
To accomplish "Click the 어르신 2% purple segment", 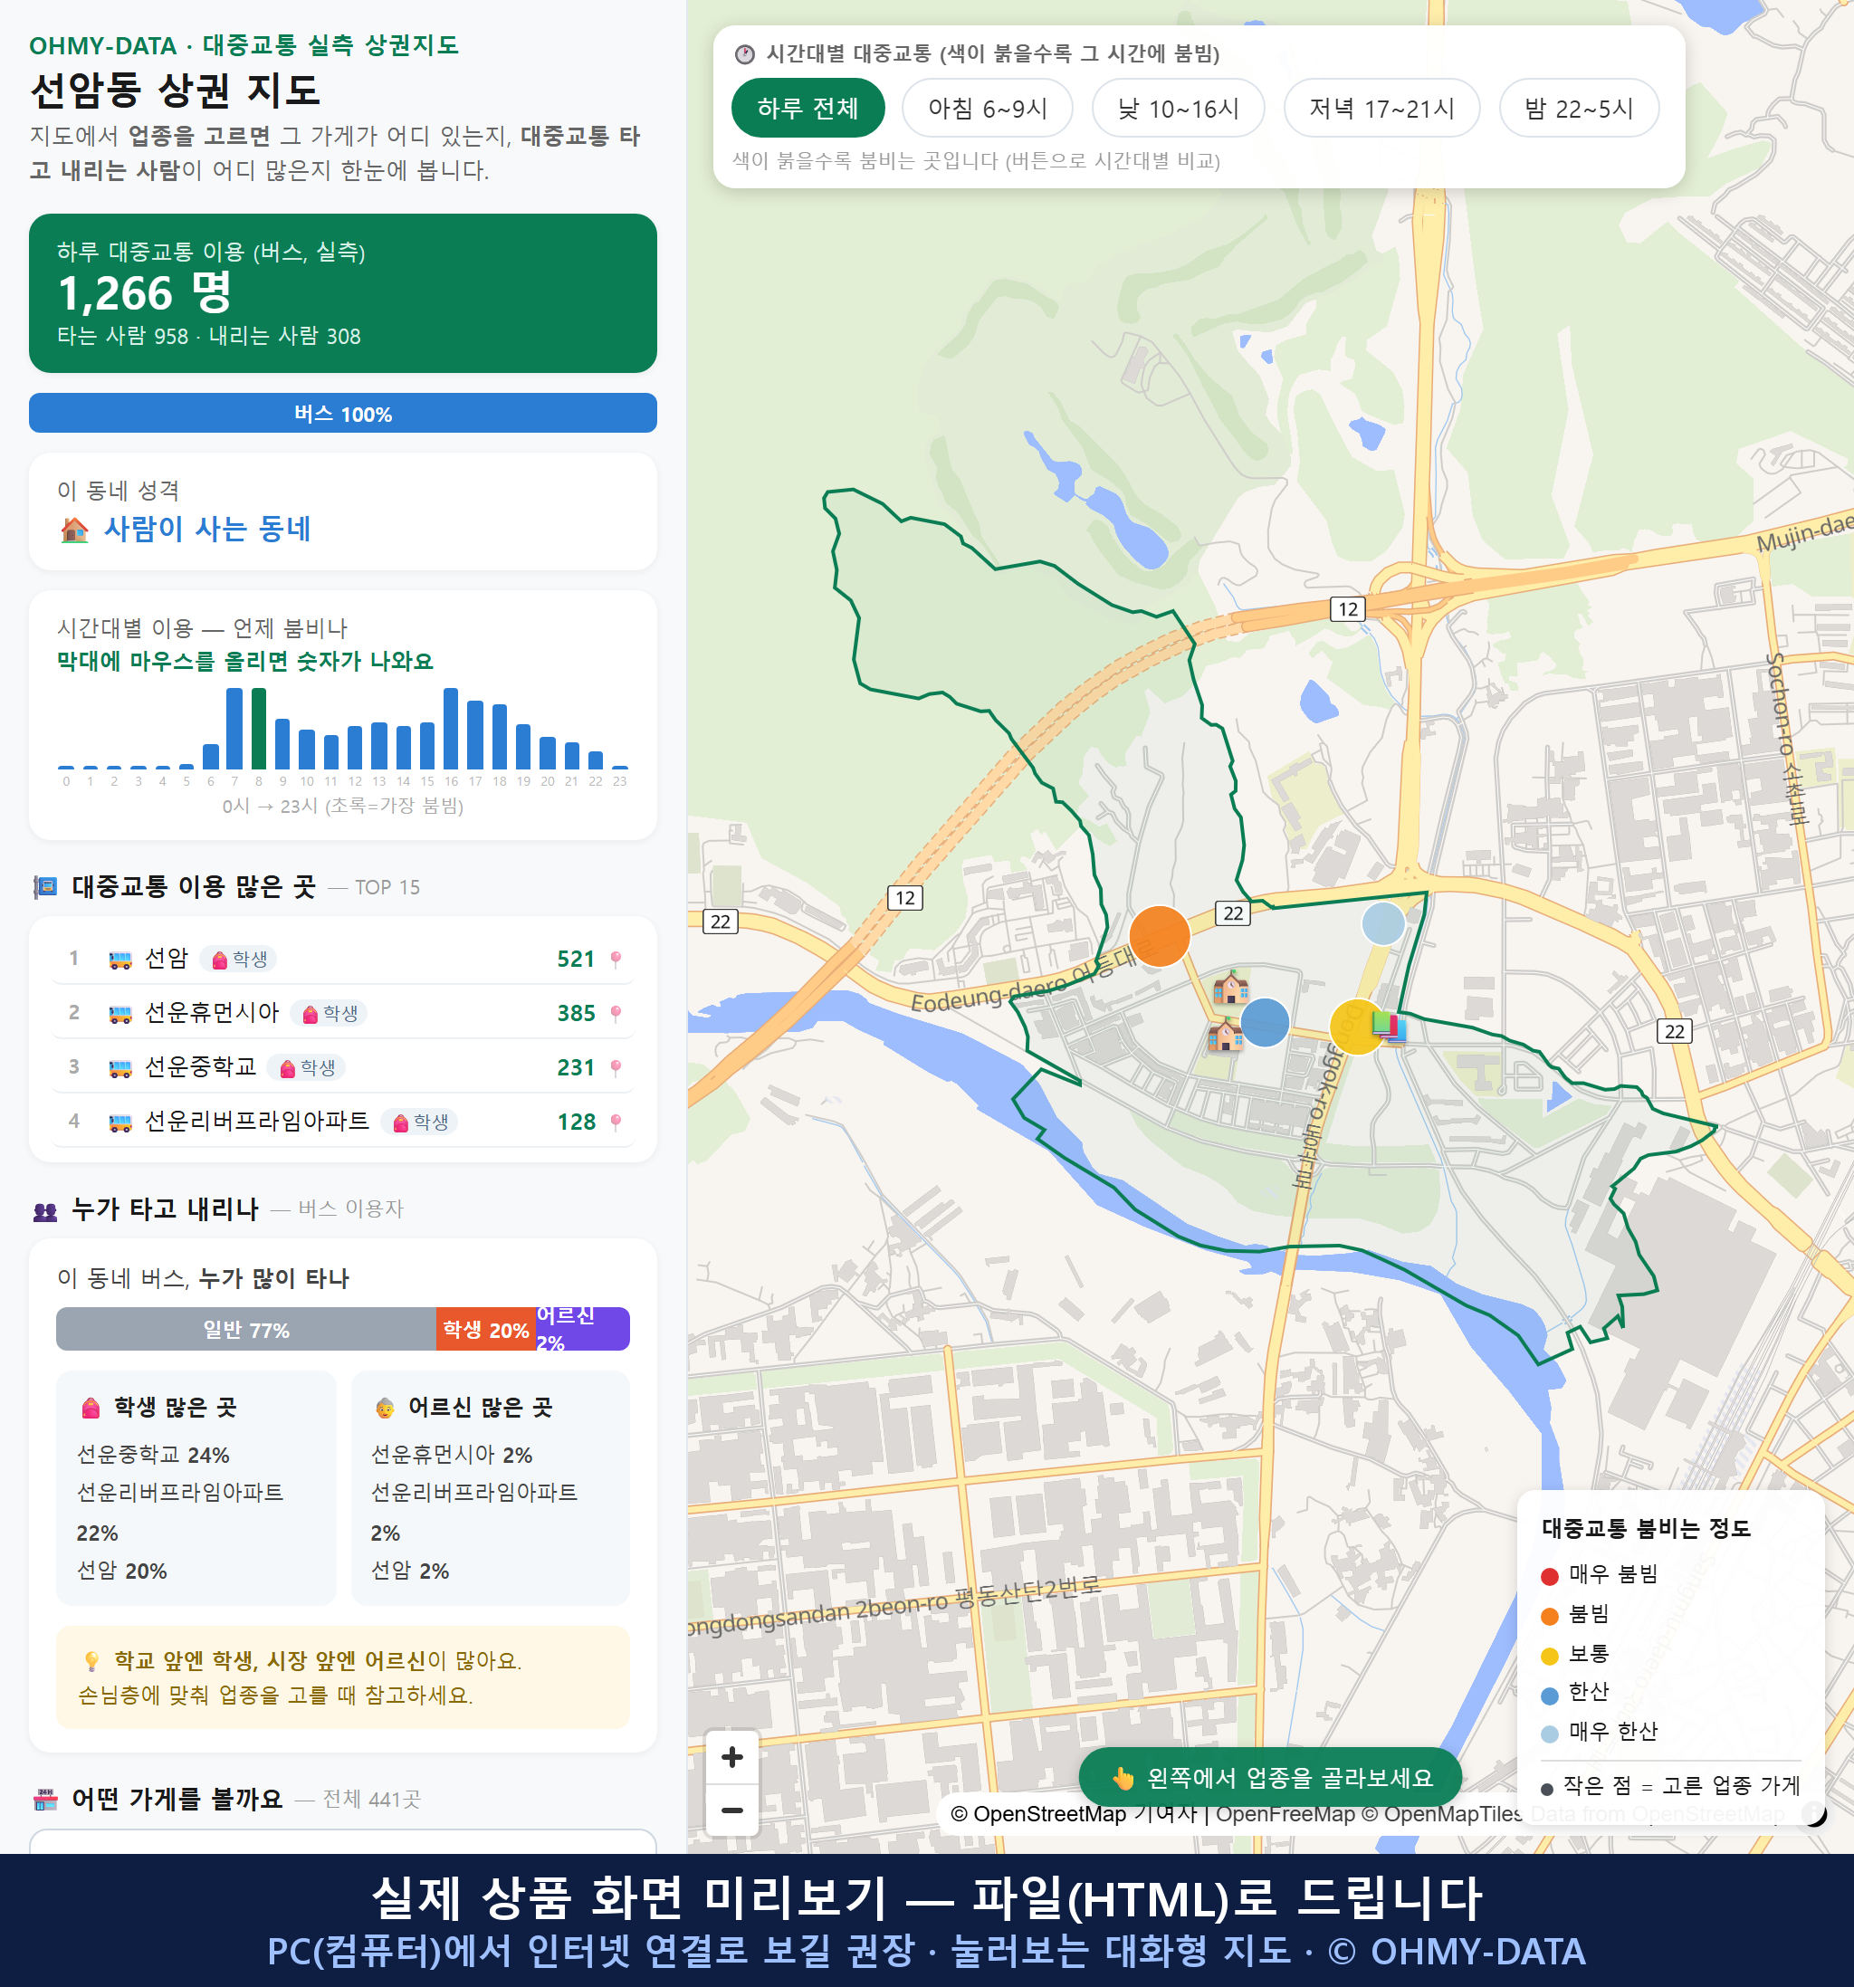I will click(x=583, y=1329).
